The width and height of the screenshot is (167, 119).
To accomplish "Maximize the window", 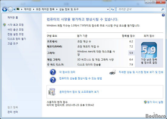I will pyautogui.click(x=153, y=2).
